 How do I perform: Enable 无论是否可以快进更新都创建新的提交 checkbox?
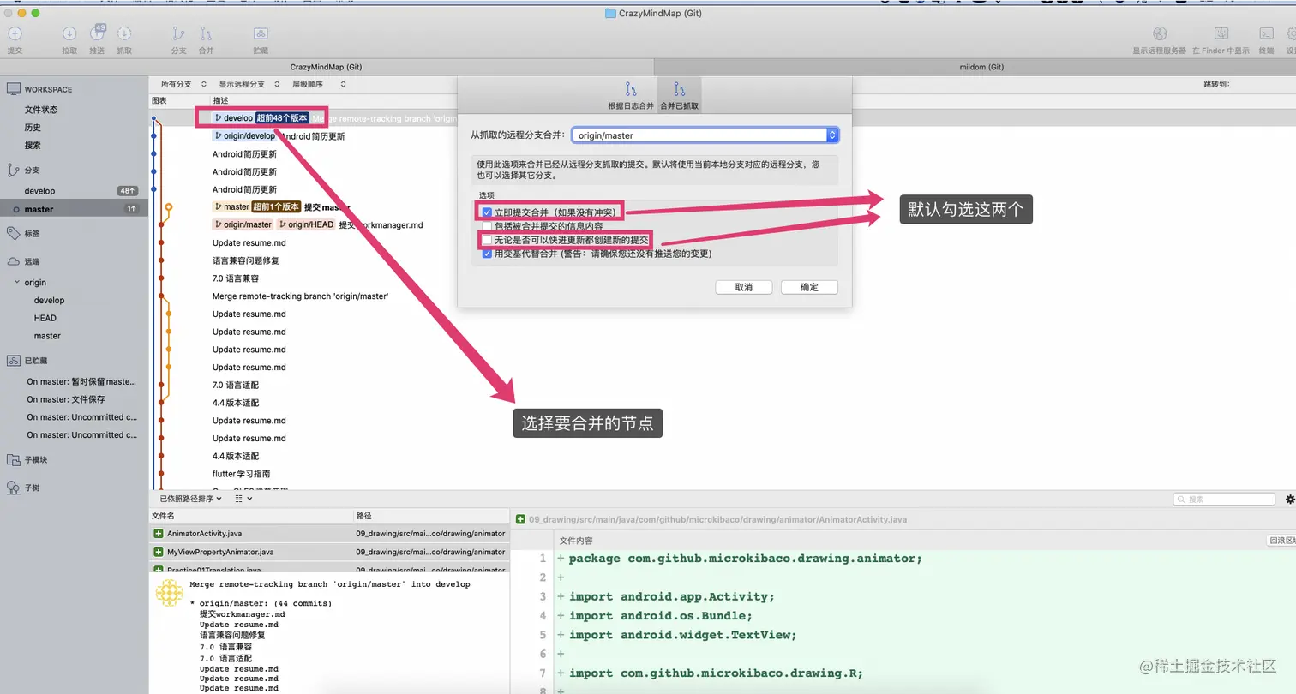(487, 240)
